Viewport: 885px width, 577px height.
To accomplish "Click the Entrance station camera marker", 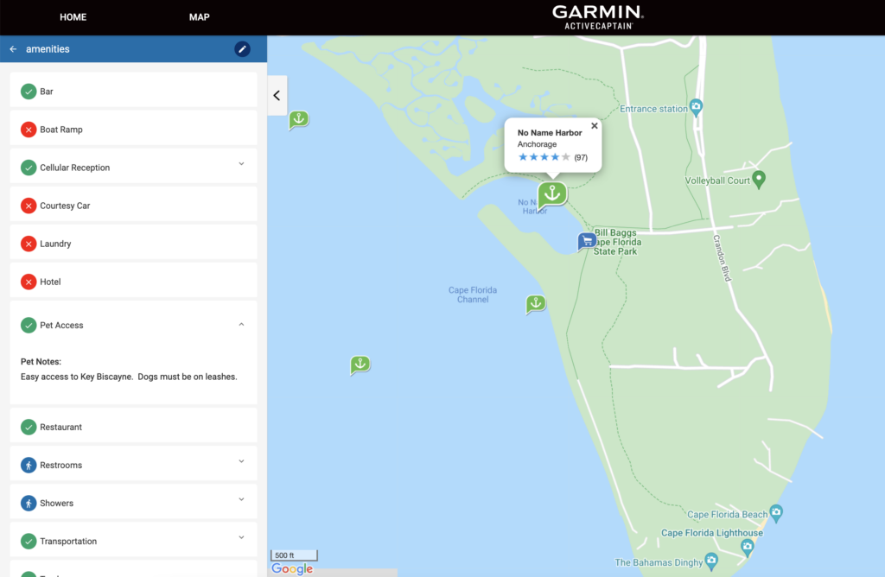I will click(x=697, y=108).
